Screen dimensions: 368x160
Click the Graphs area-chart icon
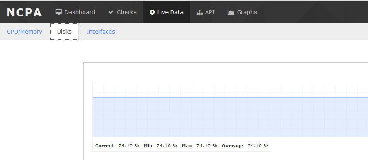(231, 12)
